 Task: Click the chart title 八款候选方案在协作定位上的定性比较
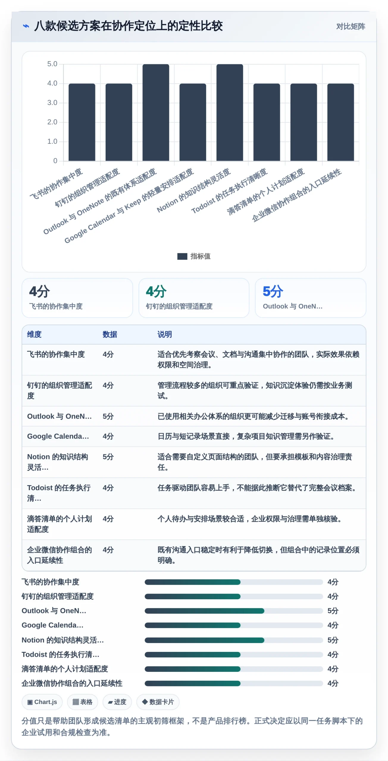tap(128, 26)
